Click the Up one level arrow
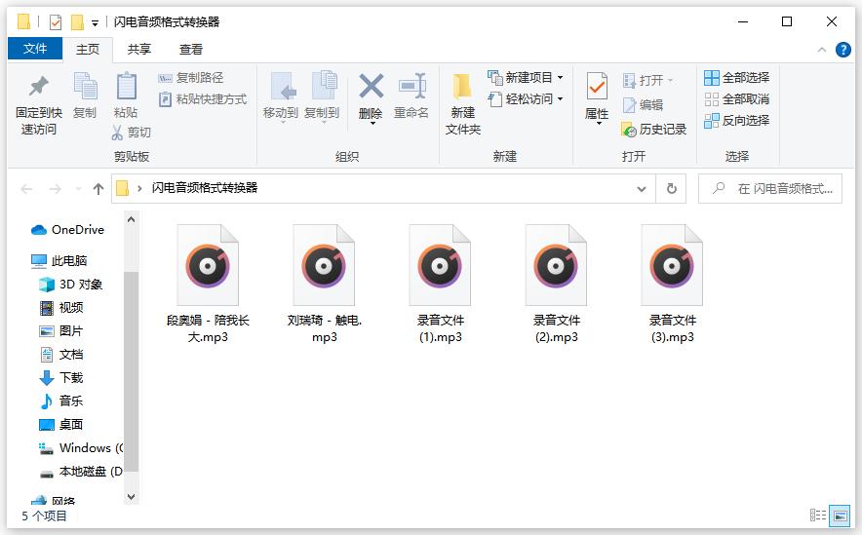Screen dimensions: 862x535 click(98, 189)
